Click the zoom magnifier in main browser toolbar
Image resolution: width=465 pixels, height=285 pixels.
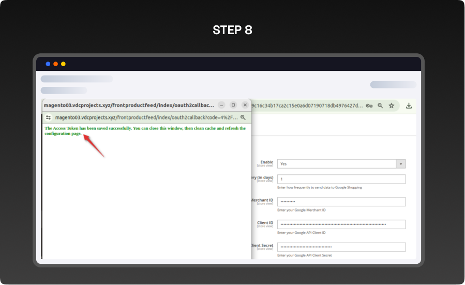pos(380,106)
